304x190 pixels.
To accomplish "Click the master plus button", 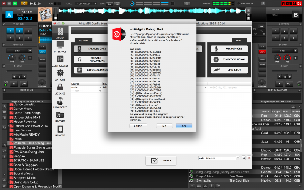I will pos(263,3).
